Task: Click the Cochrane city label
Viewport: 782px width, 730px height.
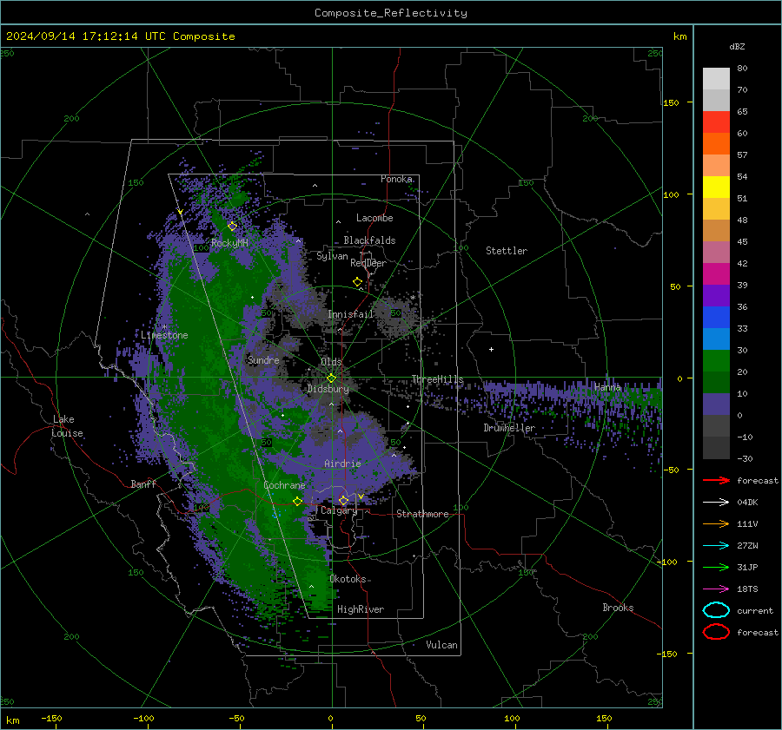Action: (284, 485)
